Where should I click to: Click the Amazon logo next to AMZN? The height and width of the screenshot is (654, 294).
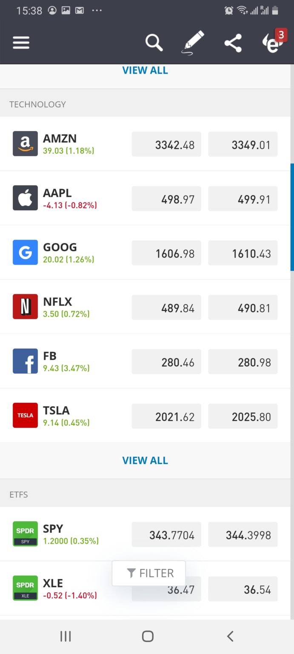(x=25, y=143)
